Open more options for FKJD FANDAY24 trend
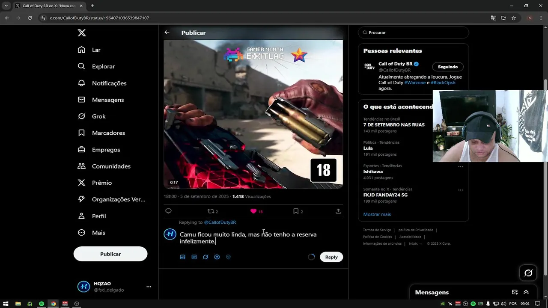 click(x=461, y=190)
